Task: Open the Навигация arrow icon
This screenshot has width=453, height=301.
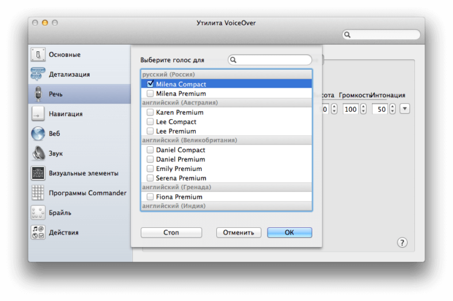Action: click(38, 114)
